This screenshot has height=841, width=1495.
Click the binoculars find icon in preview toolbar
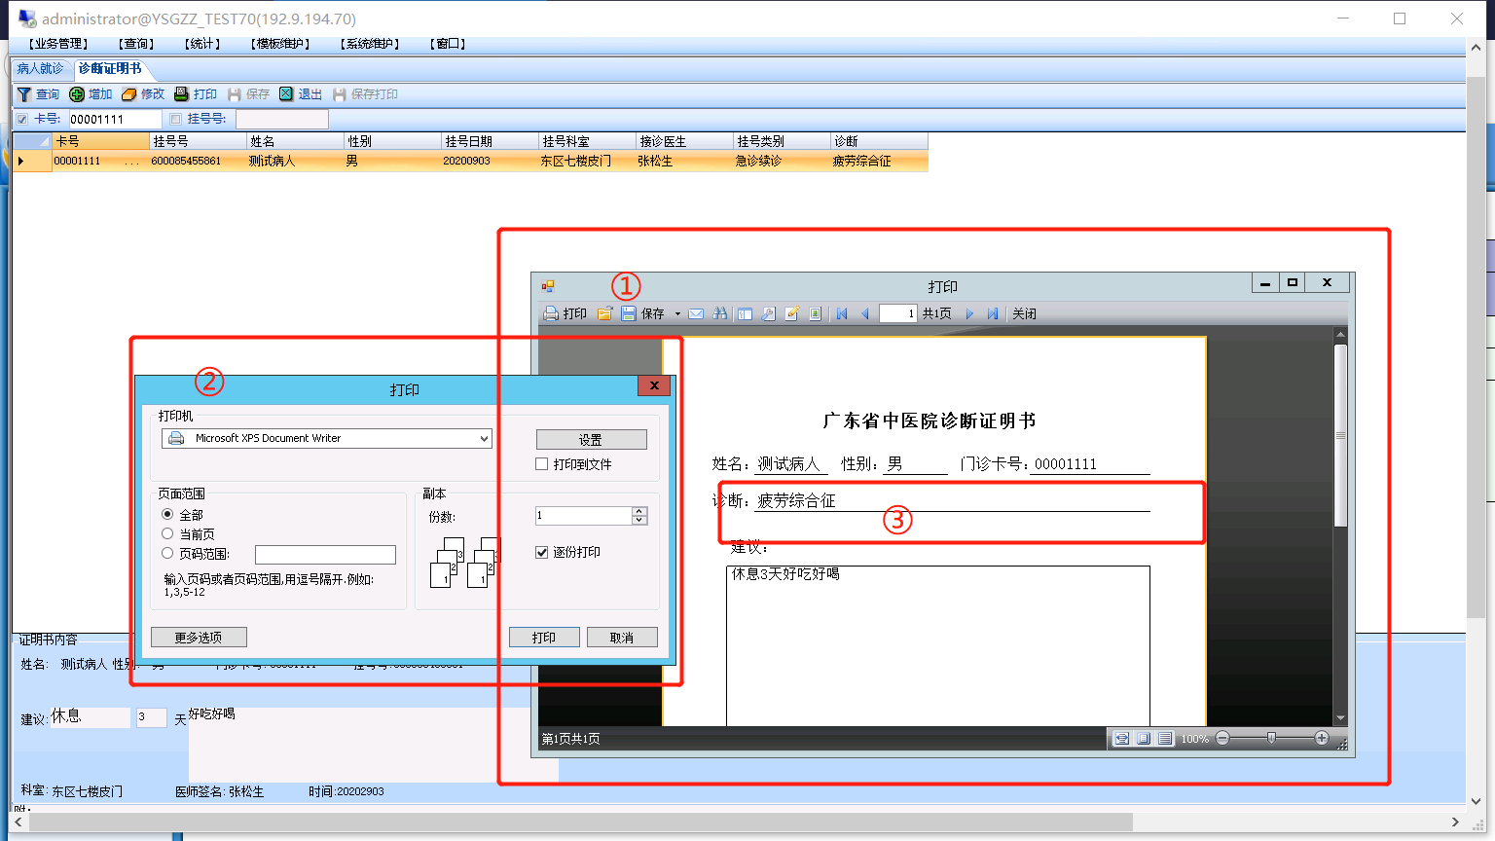[720, 313]
